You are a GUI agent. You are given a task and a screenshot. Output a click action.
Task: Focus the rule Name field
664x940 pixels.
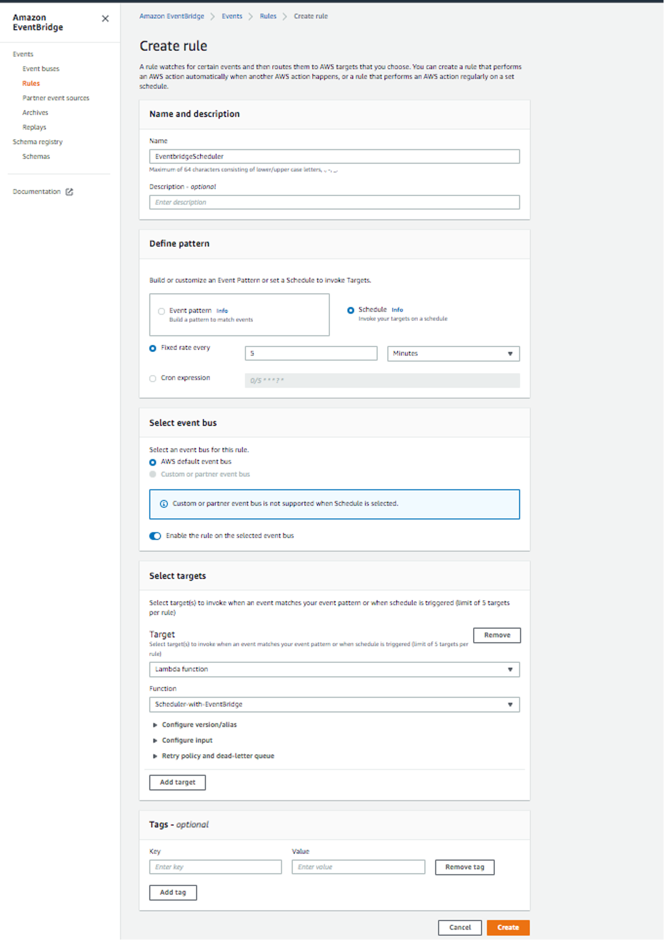(x=334, y=156)
